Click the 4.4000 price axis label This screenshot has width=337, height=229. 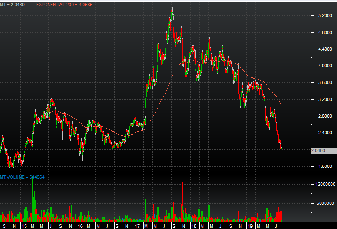(x=325, y=49)
